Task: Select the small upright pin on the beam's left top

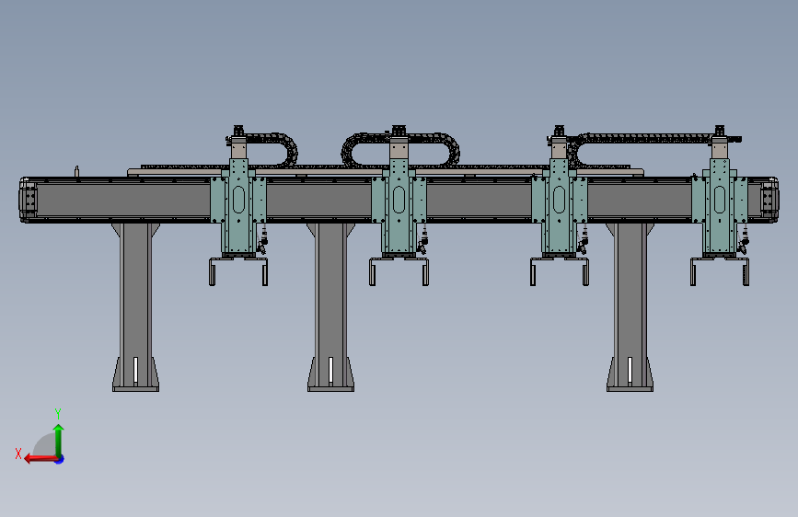Action: point(76,172)
